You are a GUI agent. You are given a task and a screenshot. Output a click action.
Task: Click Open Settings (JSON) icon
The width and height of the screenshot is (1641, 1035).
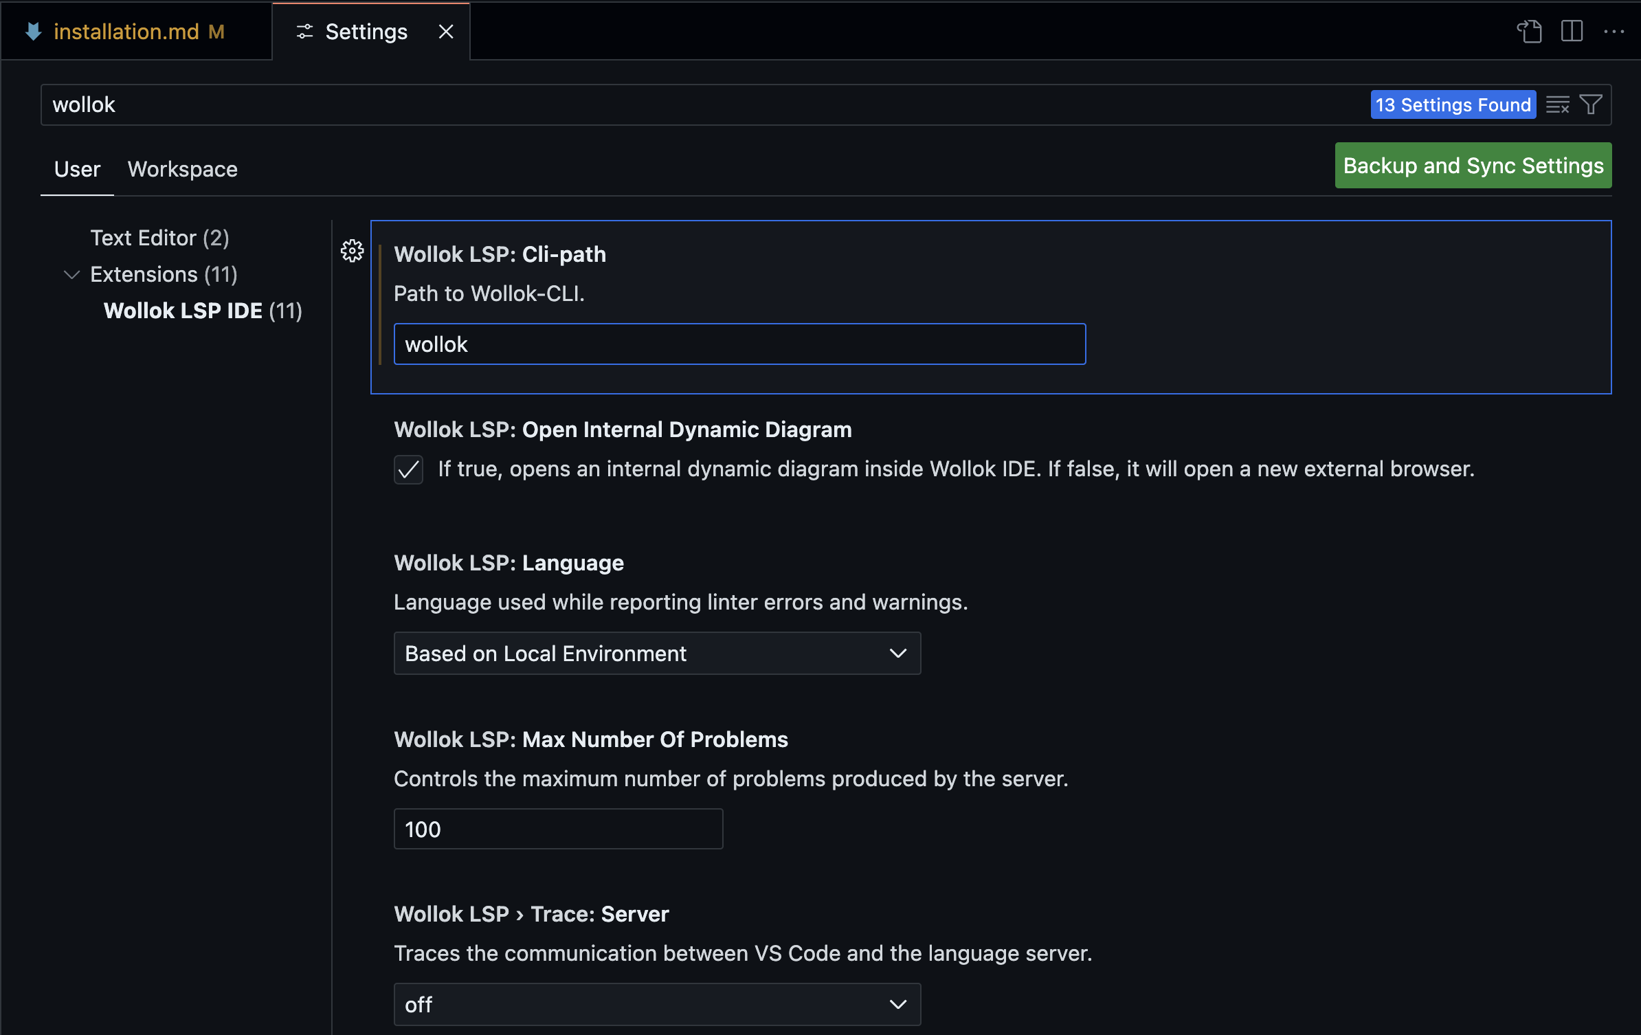(x=1529, y=32)
